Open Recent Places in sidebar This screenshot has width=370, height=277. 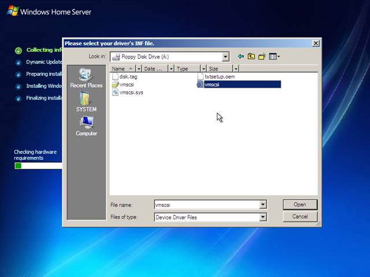point(86,78)
